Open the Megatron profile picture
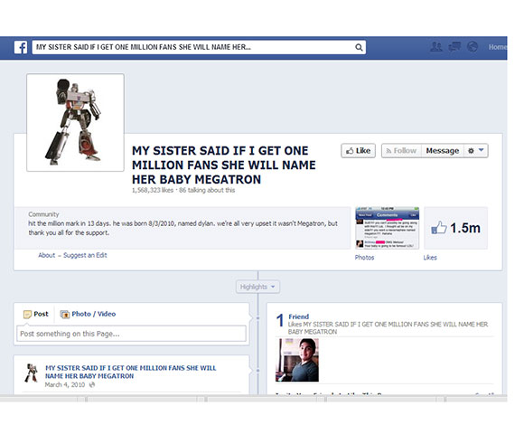The height and width of the screenshot is (425, 524). click(x=75, y=122)
